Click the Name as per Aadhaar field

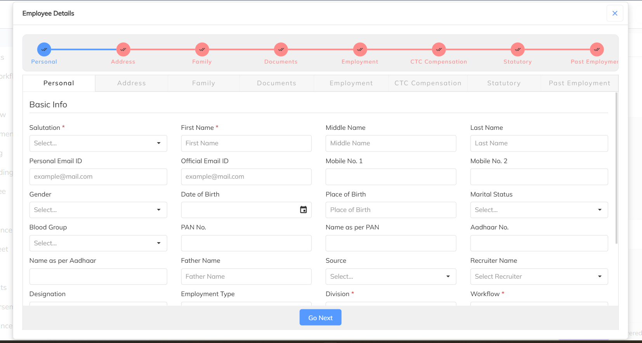coord(98,276)
